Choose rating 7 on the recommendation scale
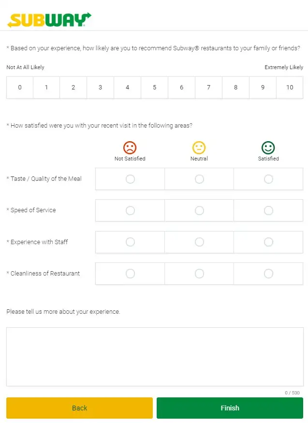The image size is (308, 423). (208, 88)
